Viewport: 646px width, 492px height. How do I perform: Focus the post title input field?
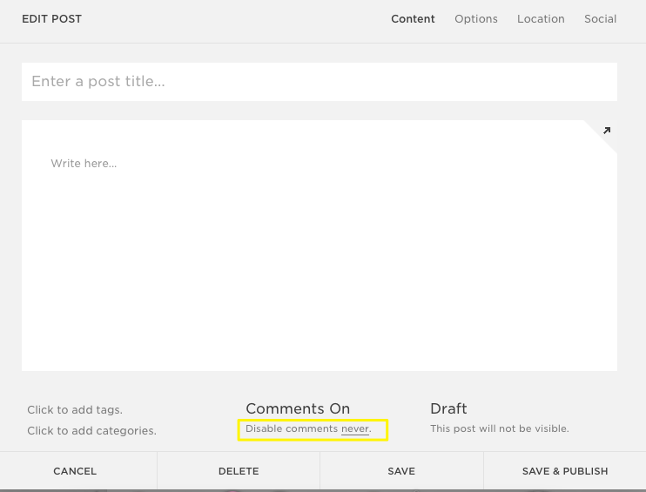click(319, 82)
